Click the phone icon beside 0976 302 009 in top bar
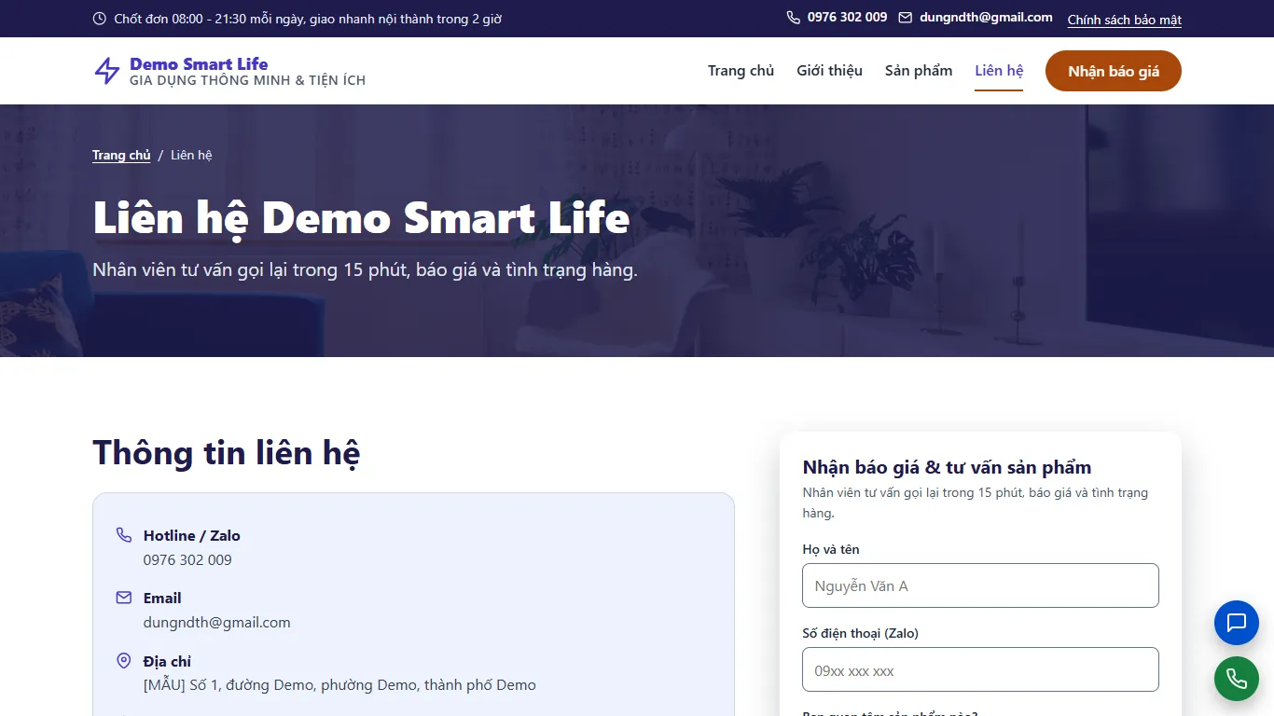This screenshot has width=1274, height=716. (x=794, y=18)
